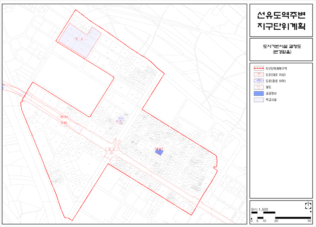Click the north arrow compass symbol

click(x=308, y=205)
